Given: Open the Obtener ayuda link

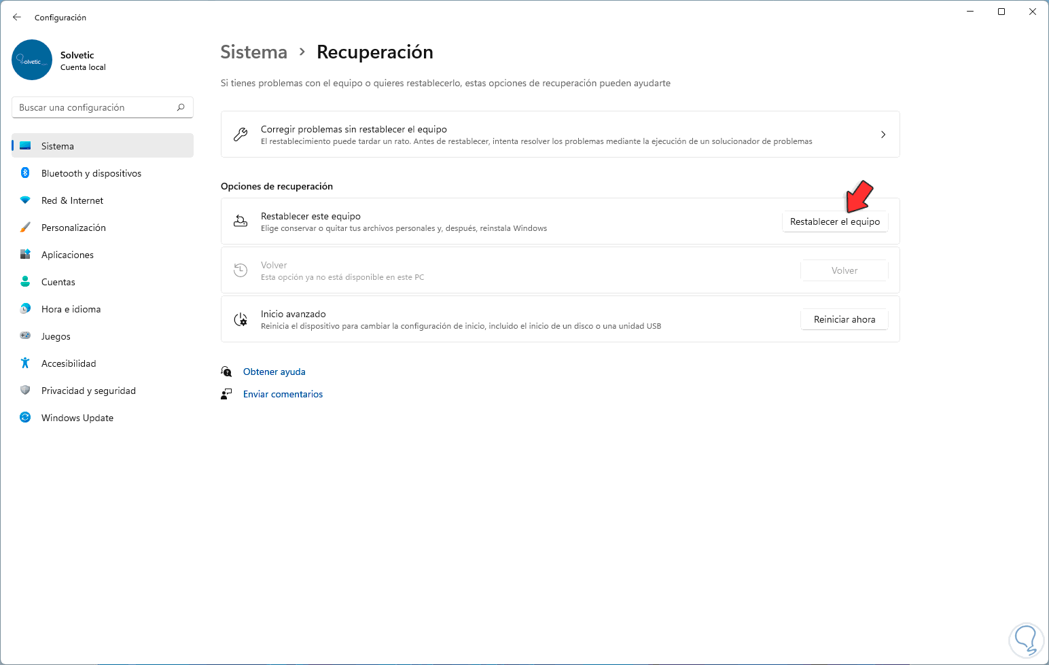Looking at the screenshot, I should pos(274,372).
